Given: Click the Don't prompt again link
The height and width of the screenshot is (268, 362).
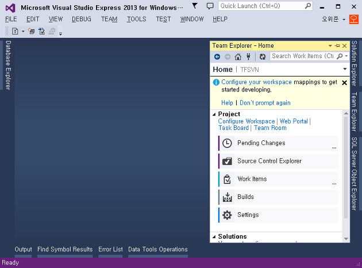Looking at the screenshot, I should coord(265,103).
